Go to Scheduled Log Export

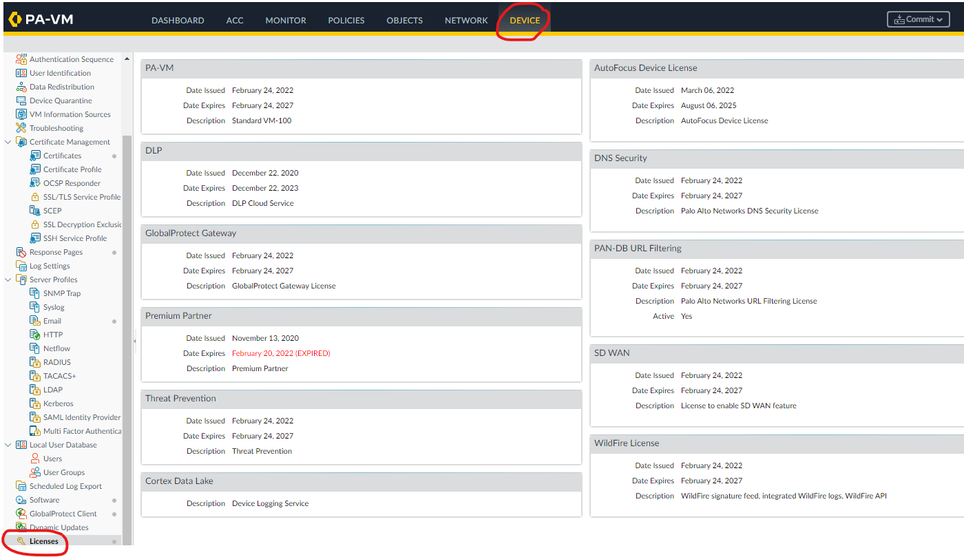(x=65, y=486)
